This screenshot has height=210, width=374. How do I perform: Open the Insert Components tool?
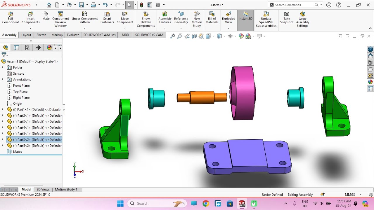tap(31, 18)
